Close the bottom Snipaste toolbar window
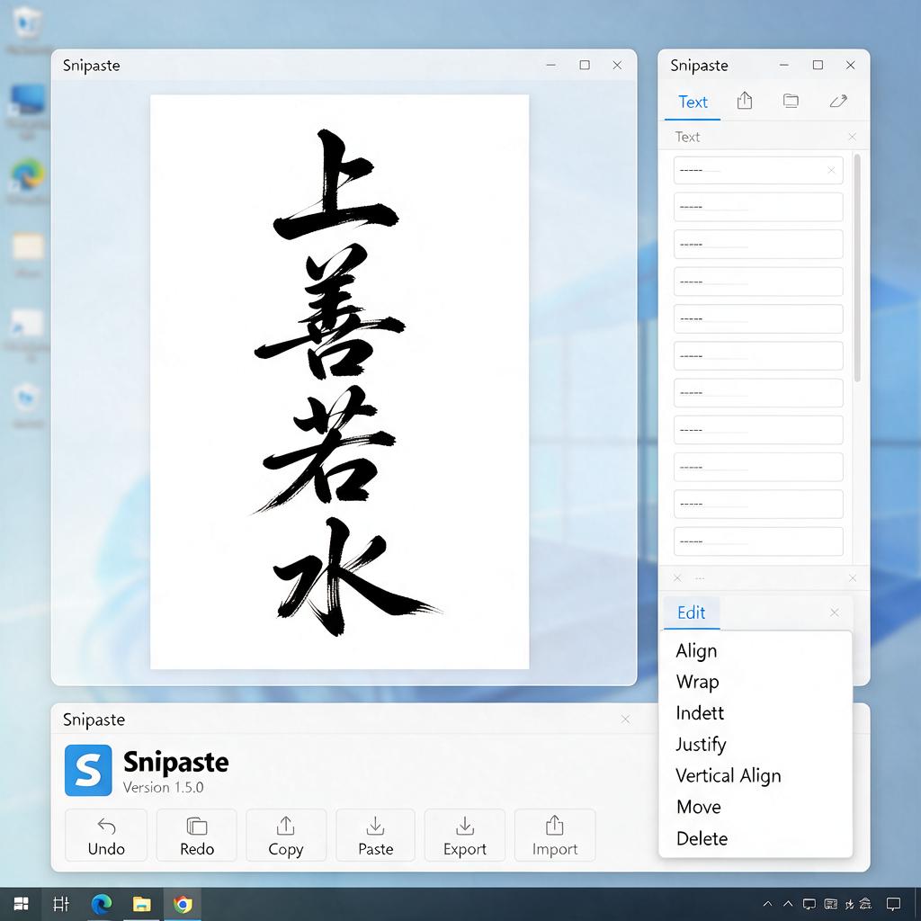Image resolution: width=921 pixels, height=921 pixels. [x=625, y=719]
